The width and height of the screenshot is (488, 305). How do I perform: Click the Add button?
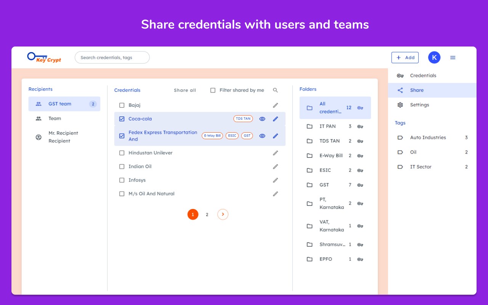405,58
